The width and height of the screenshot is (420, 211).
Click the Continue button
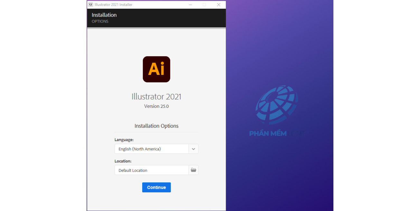pos(156,187)
